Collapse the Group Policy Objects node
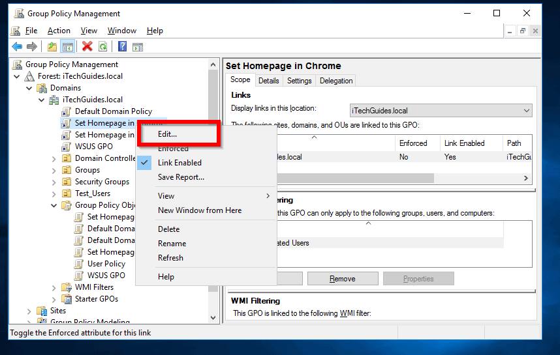This screenshot has width=560, height=355. click(x=54, y=205)
